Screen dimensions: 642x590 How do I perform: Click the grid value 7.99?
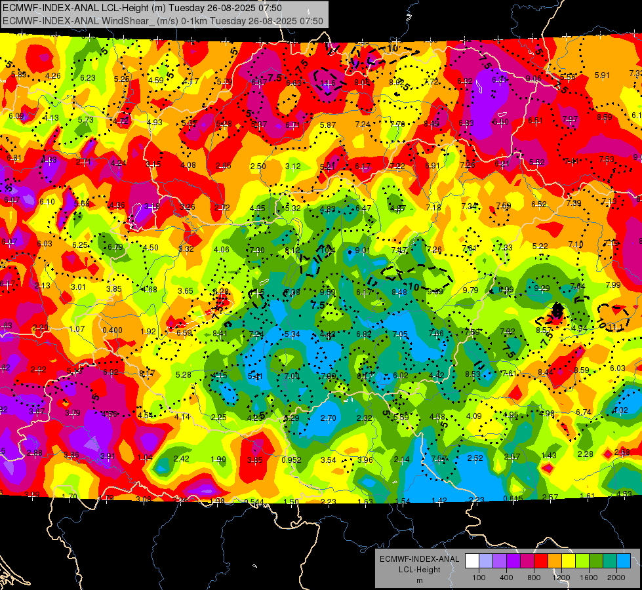(613, 285)
